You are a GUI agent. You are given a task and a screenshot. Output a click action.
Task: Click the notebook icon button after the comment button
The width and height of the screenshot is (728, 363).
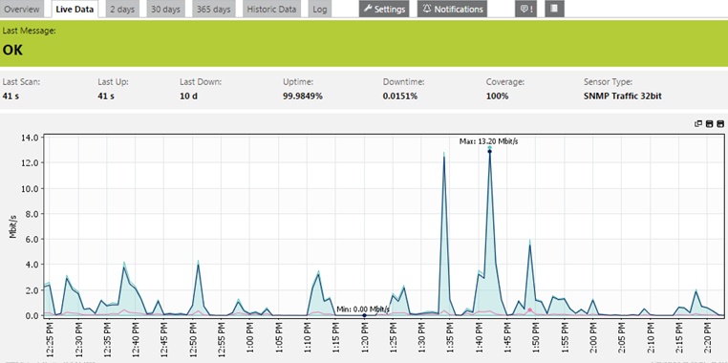[554, 9]
